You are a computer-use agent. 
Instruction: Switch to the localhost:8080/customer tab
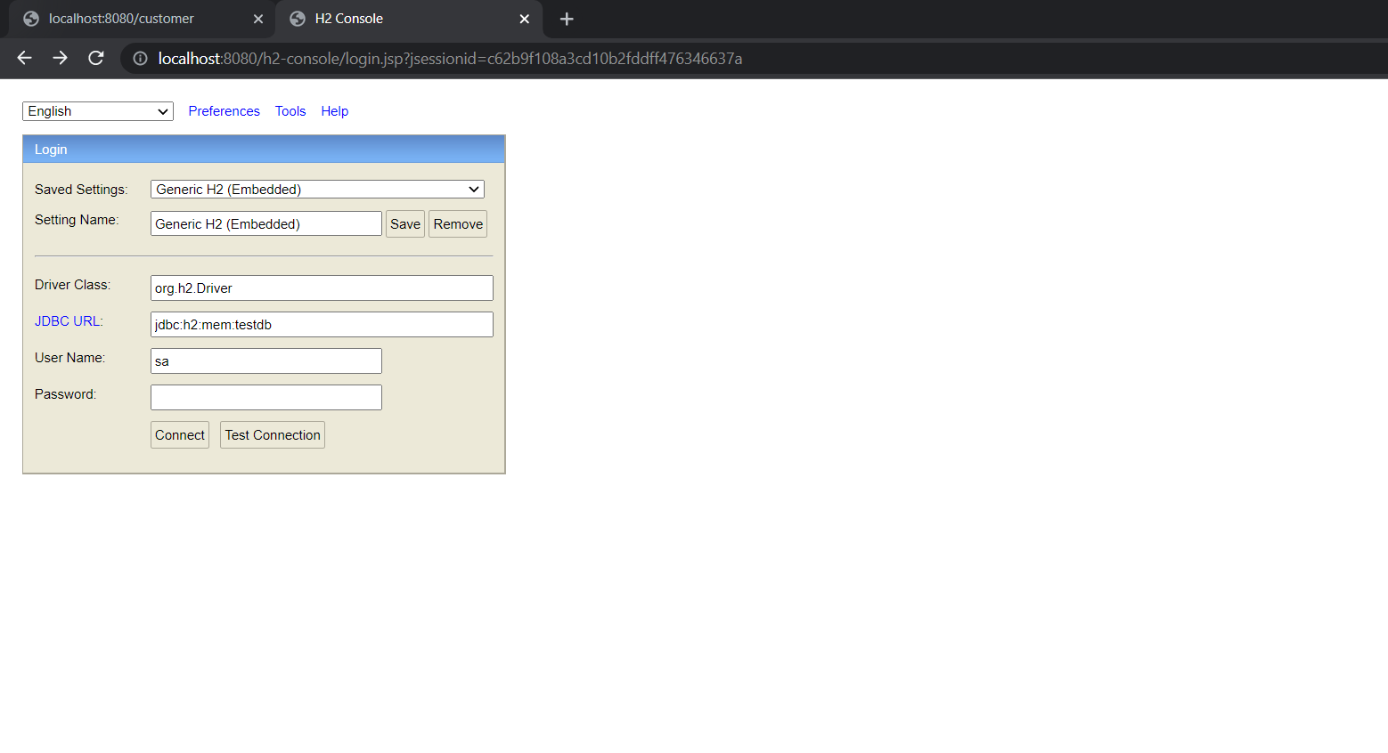(134, 18)
